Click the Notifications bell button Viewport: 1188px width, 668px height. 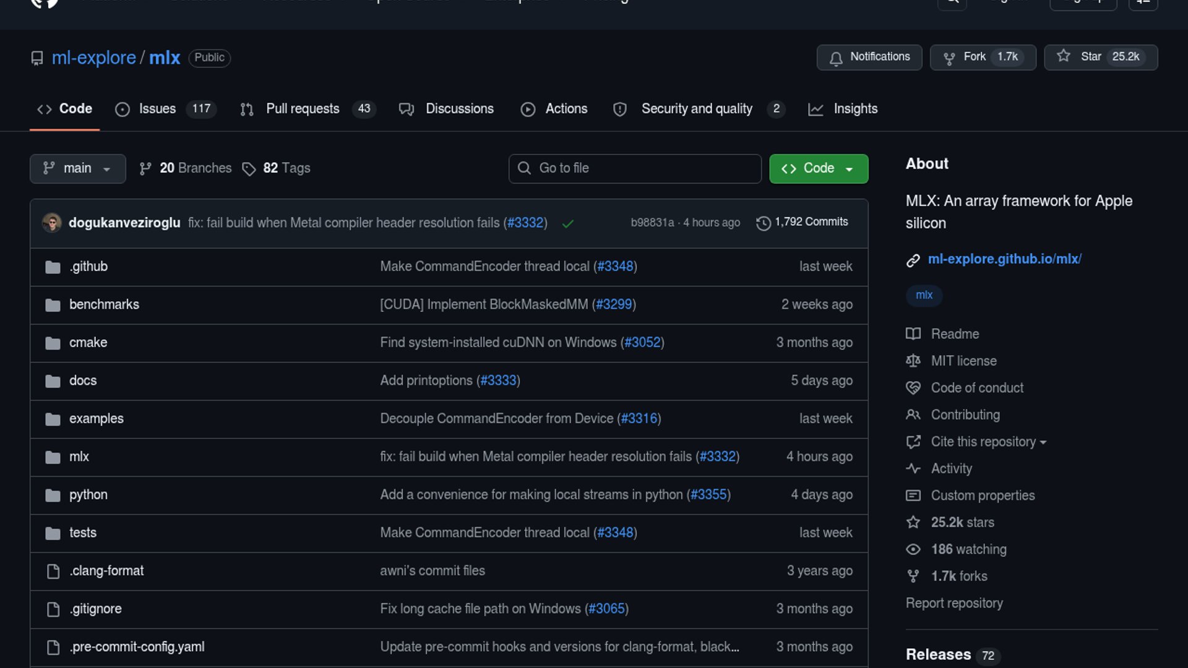[869, 57]
